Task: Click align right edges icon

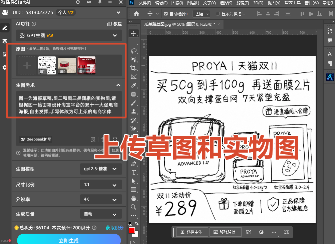Action: 277,14
